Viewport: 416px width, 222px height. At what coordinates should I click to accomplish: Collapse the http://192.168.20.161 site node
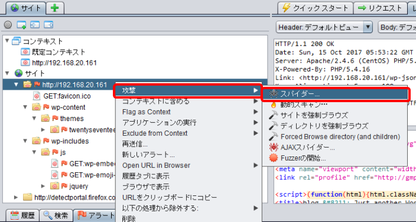(x=17, y=84)
